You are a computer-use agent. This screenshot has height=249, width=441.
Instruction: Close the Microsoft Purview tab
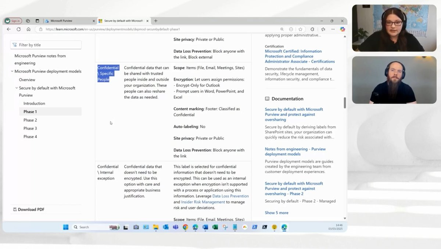coord(94,21)
